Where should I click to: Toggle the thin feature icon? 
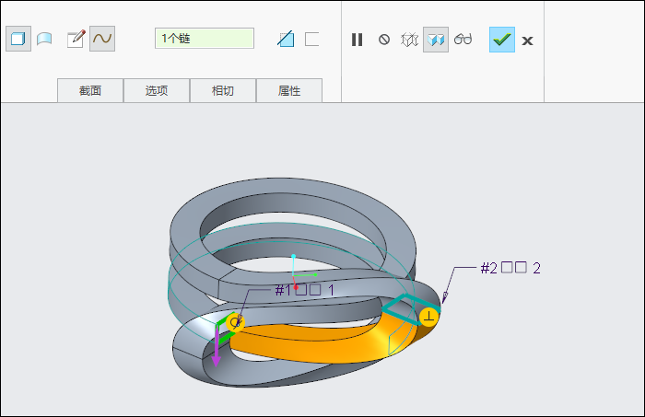coord(311,40)
